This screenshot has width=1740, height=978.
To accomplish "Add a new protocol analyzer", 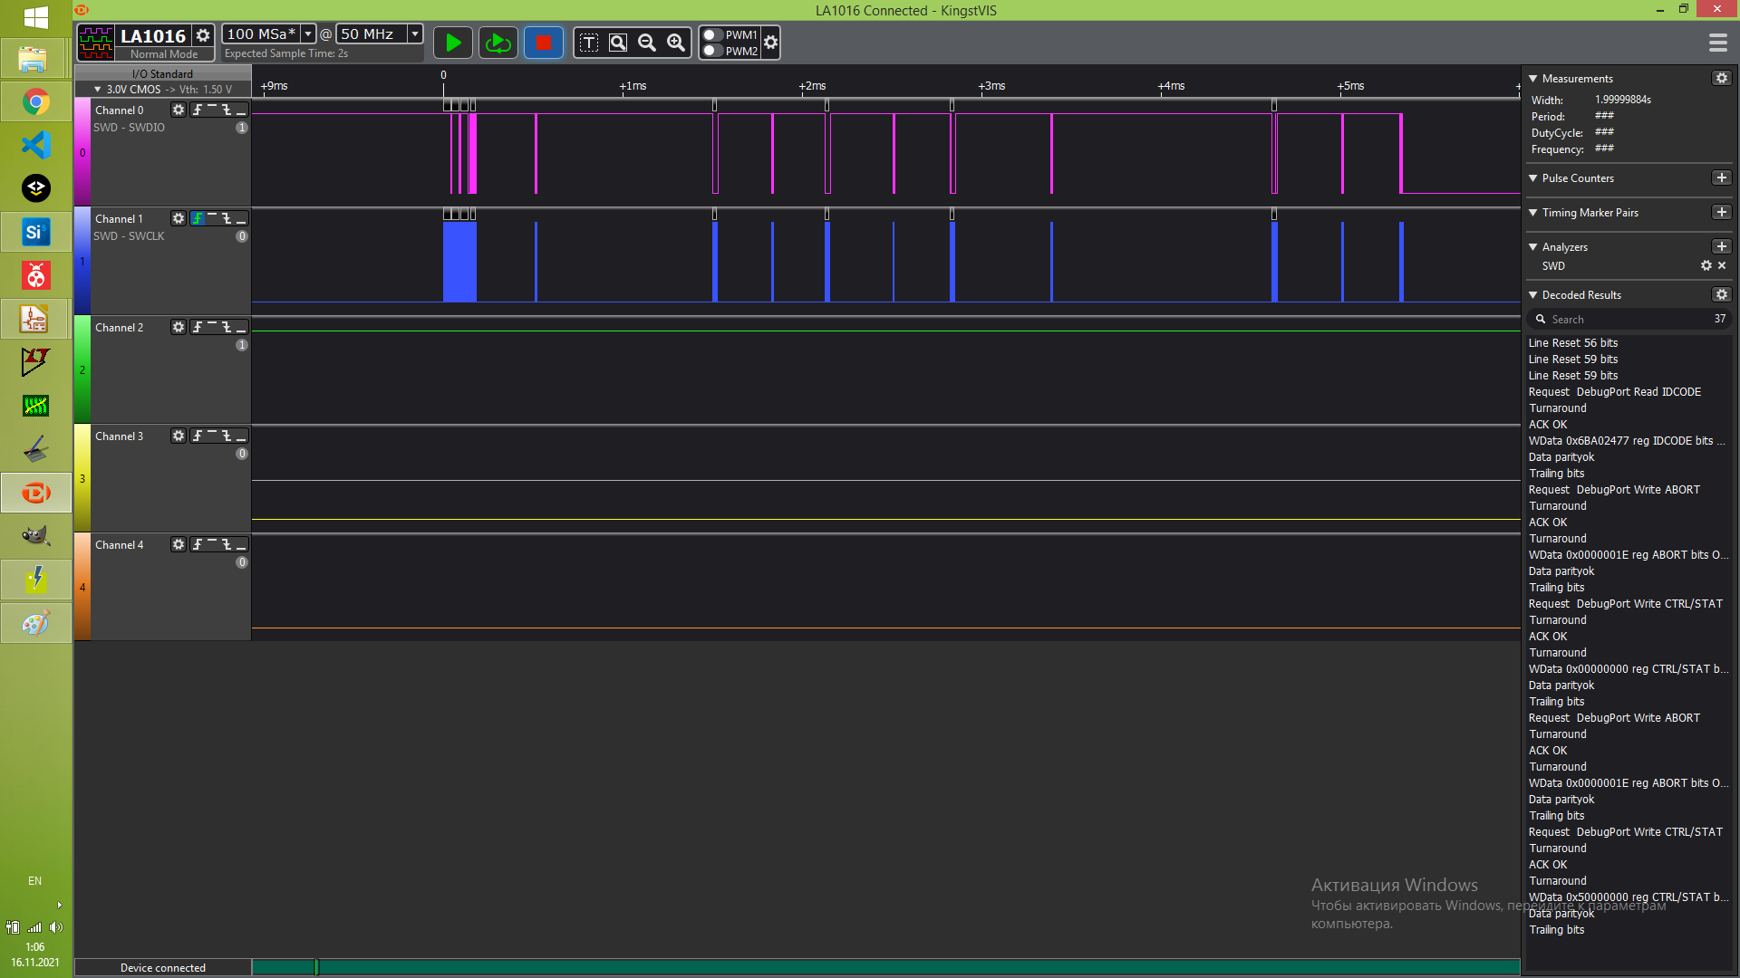I will pos(1722,246).
